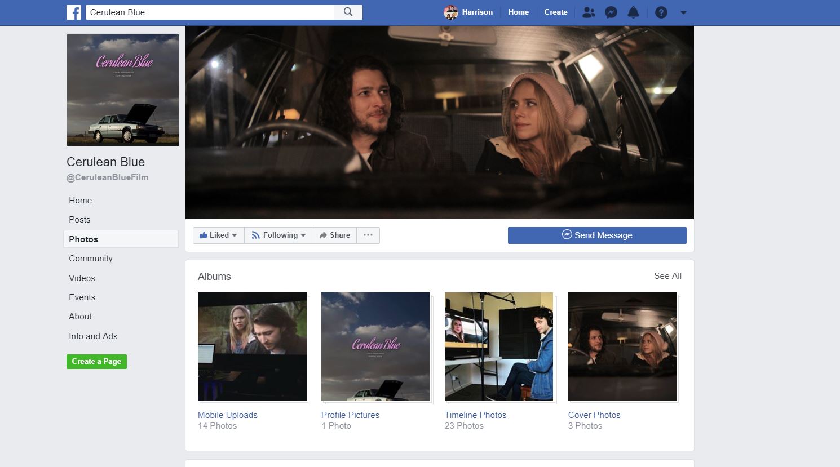Click the Cover Photos album link
The height and width of the screenshot is (467, 840).
[x=594, y=415]
